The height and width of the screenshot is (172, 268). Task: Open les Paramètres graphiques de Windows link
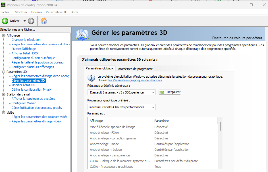click(x=135, y=80)
